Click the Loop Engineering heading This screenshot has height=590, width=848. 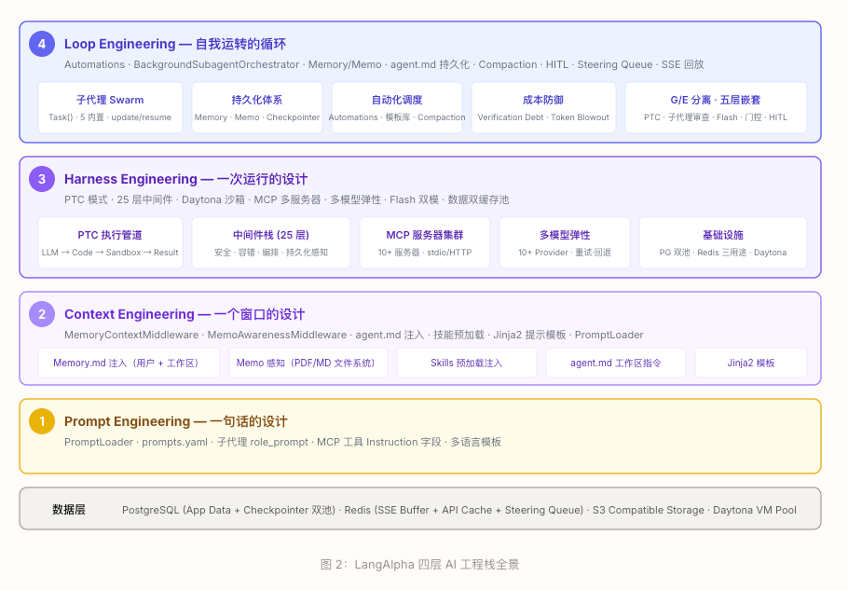(175, 44)
